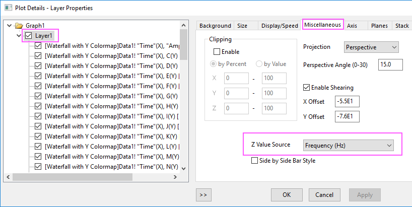The width and height of the screenshot is (412, 207).
Task: Click the Plot Details window title icon
Action: [8, 8]
